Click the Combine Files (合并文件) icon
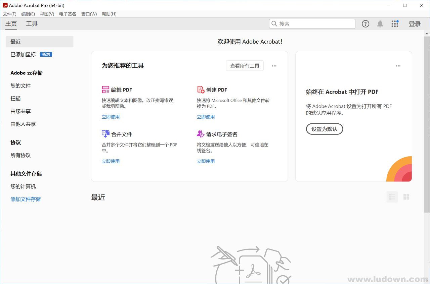This screenshot has height=284, width=430. click(x=105, y=134)
